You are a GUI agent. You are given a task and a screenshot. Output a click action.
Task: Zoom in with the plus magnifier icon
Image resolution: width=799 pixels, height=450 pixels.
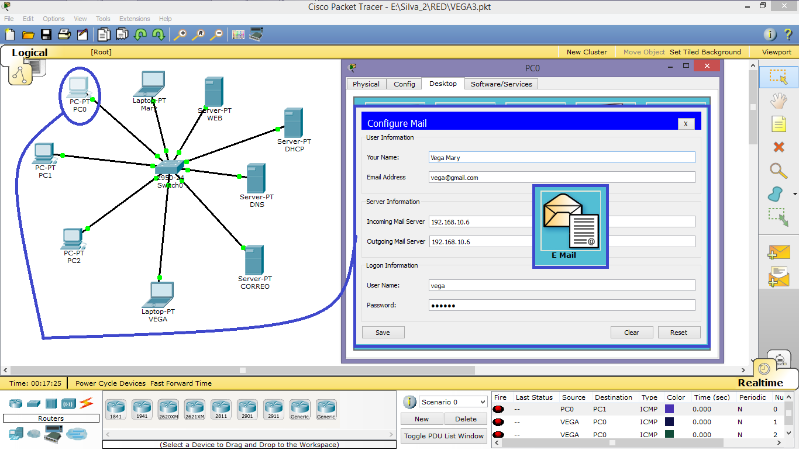(180, 34)
